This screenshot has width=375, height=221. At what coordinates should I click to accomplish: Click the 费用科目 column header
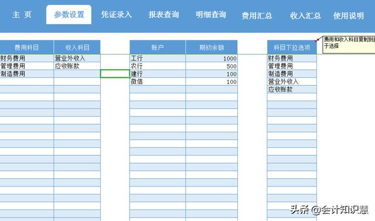(26, 47)
